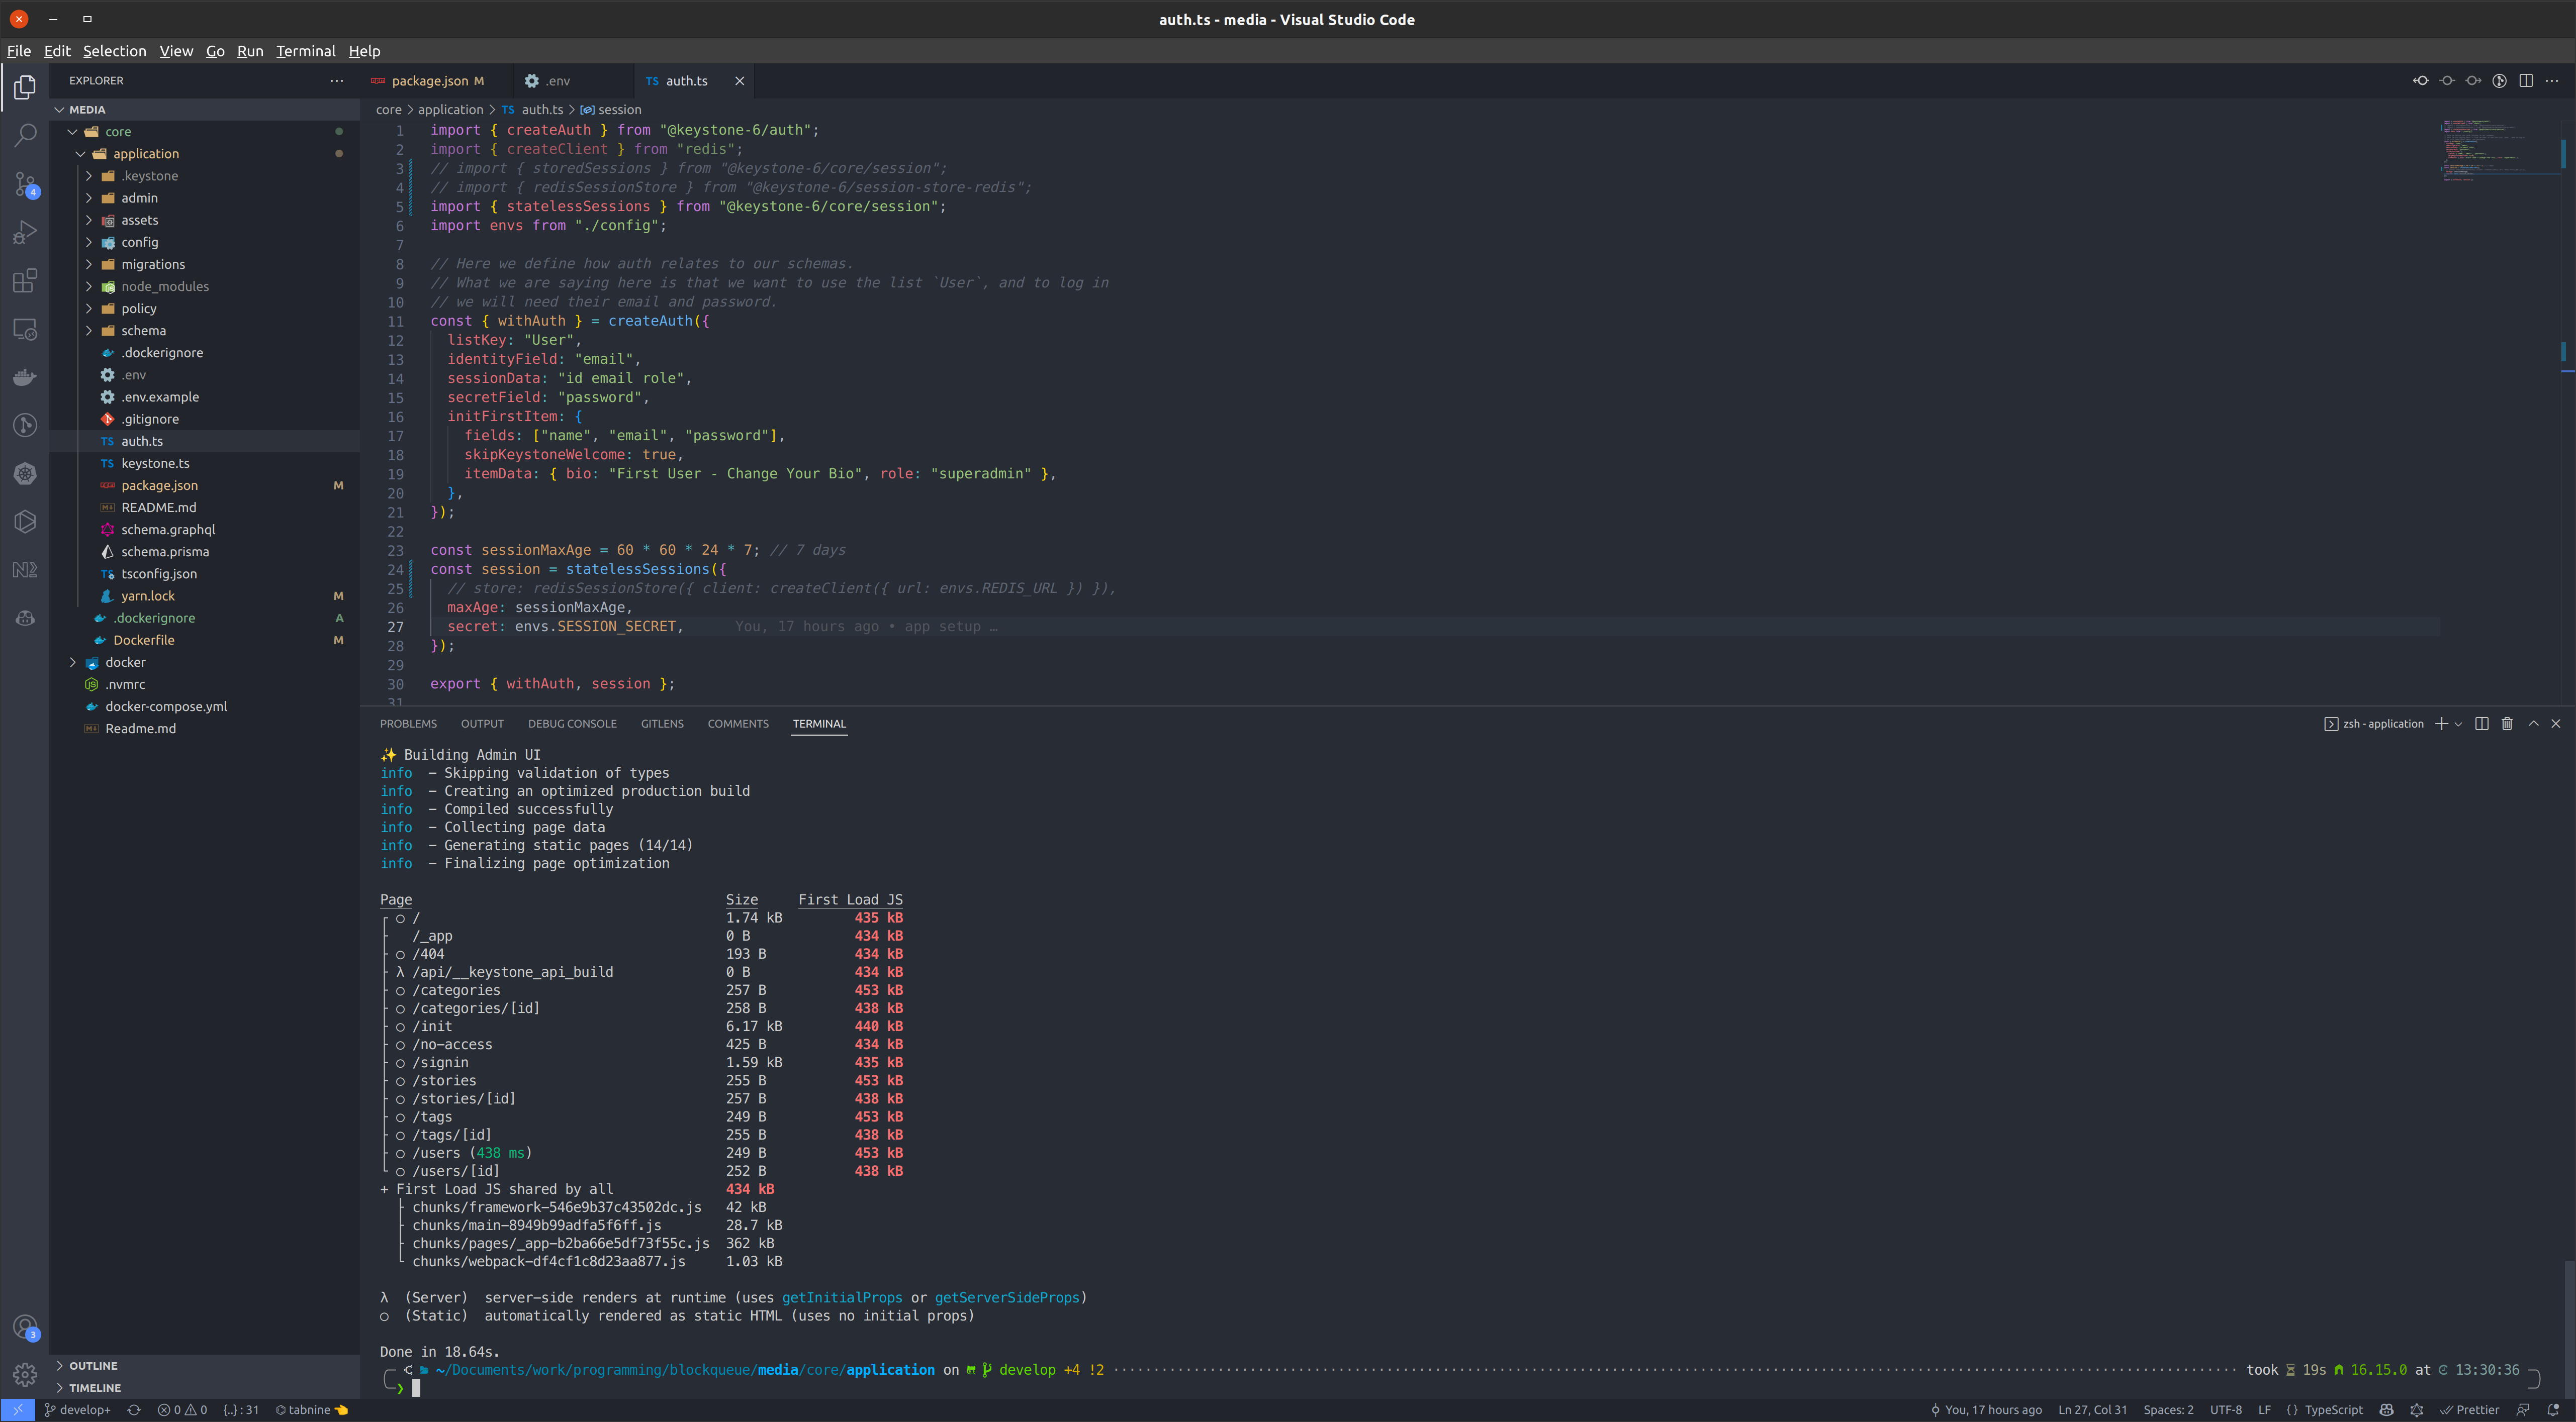Screen dimensions: 2576x1422
Task: Open the Docker extension panel
Action: [x=24, y=377]
